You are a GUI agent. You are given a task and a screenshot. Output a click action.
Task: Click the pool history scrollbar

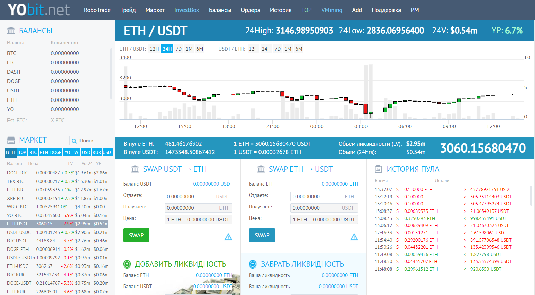[531, 196]
